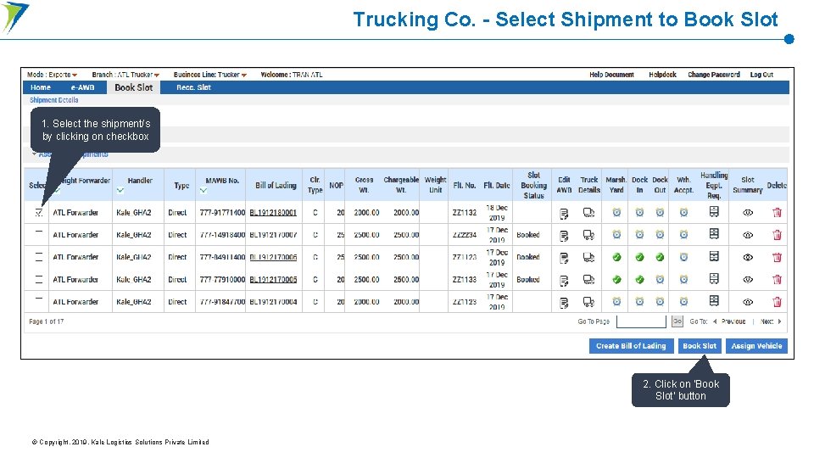This screenshot has height=458, width=814.
Task: Click Change Password
Action: [x=714, y=75]
